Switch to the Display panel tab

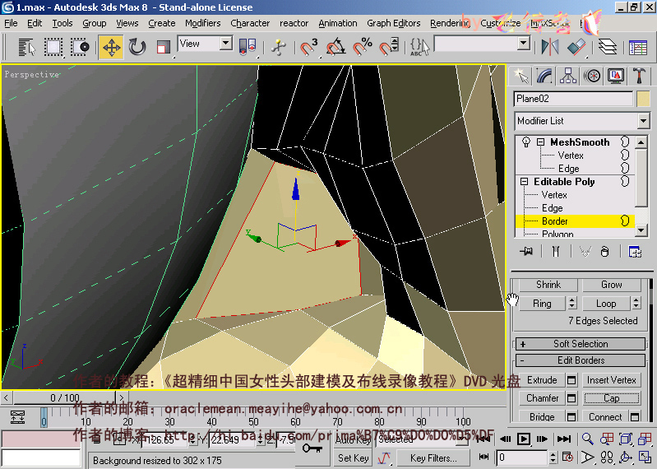616,77
